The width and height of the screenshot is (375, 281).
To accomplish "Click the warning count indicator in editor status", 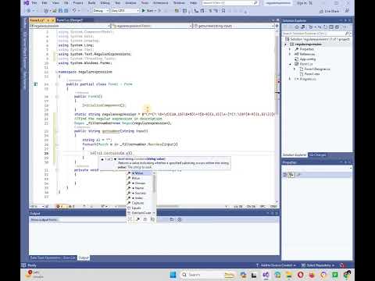I will pyautogui.click(x=71, y=206).
